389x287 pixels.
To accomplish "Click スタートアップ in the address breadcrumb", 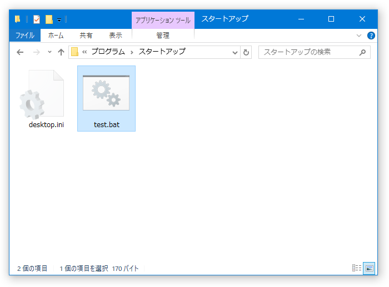I will (x=162, y=52).
